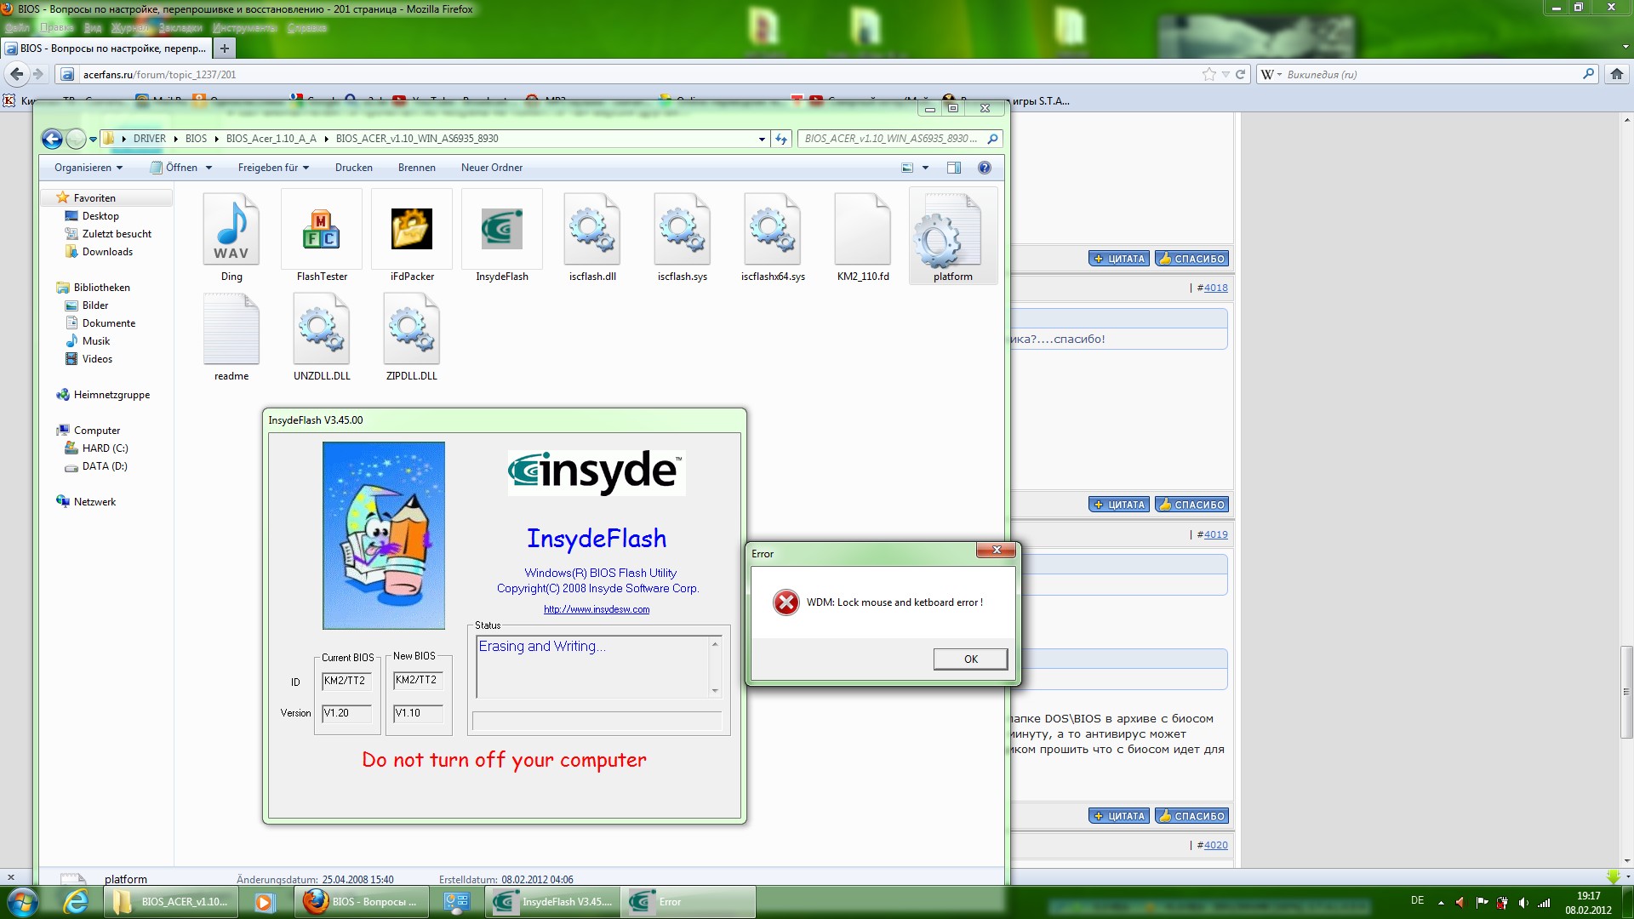Select Desktop in Favoriten sidebar
The width and height of the screenshot is (1634, 919).
(x=100, y=216)
